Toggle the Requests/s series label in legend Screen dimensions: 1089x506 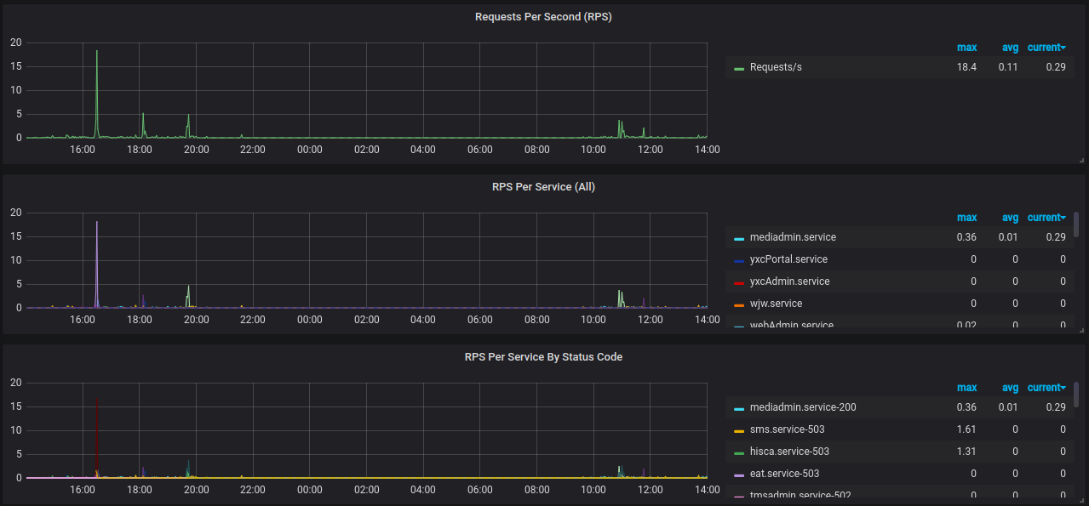776,67
